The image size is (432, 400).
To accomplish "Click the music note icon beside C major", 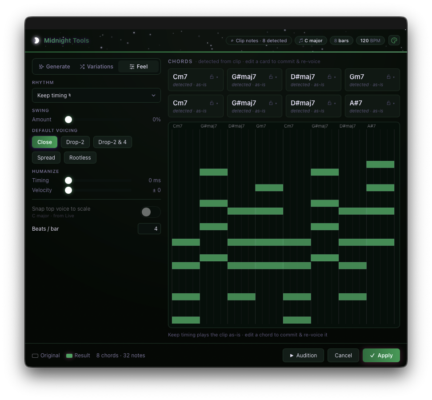I will [x=301, y=40].
